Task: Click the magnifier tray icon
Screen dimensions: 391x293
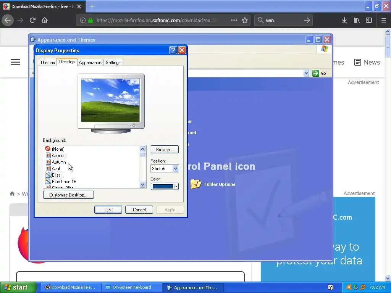Action: [x=363, y=288]
